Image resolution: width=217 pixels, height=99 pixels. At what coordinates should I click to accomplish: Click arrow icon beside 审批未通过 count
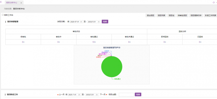130,42
